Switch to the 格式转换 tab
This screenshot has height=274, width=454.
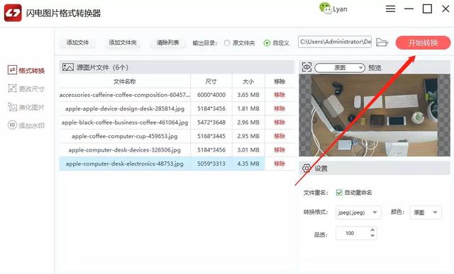click(26, 71)
